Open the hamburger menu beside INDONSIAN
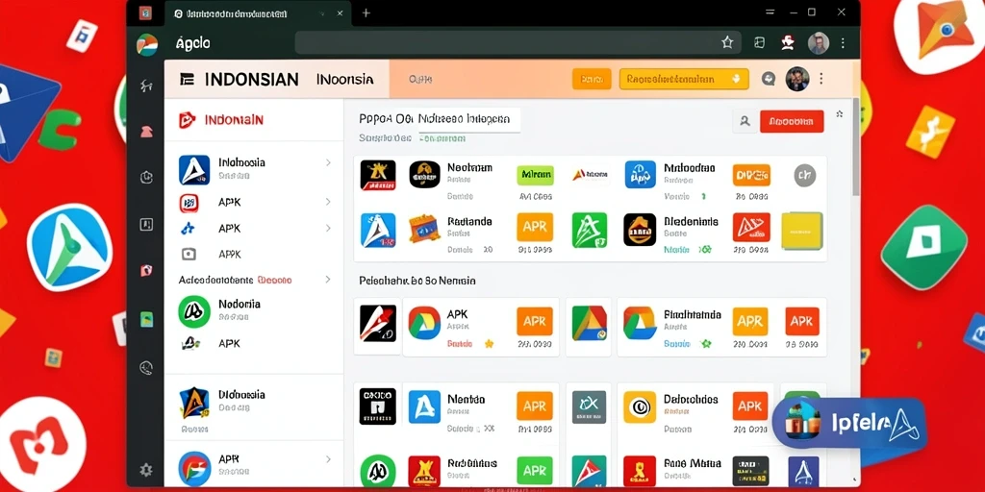Image resolution: width=985 pixels, height=492 pixels. click(x=188, y=79)
